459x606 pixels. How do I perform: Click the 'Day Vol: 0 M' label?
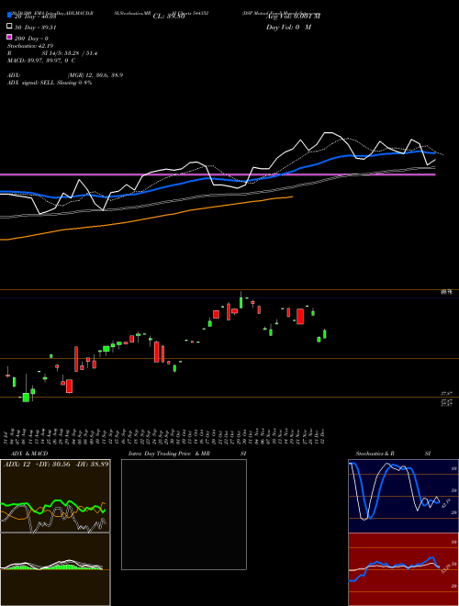[288, 27]
